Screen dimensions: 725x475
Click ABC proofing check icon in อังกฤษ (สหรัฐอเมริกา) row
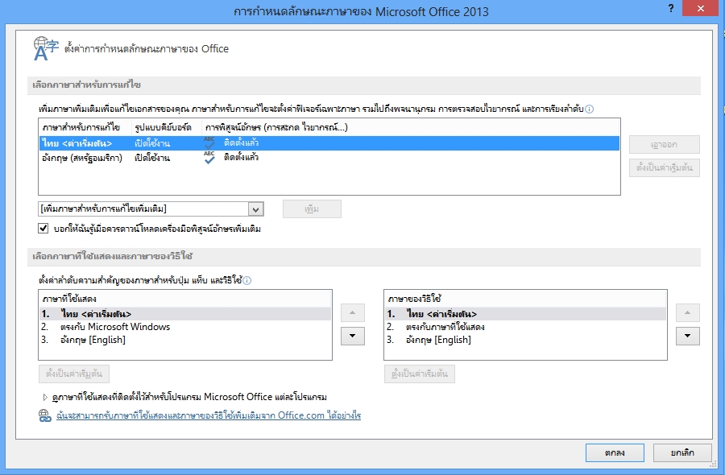pyautogui.click(x=209, y=158)
